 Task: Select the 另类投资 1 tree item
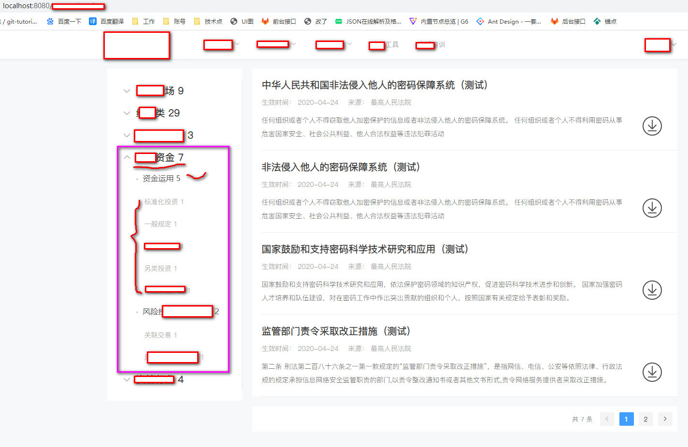[x=159, y=268]
